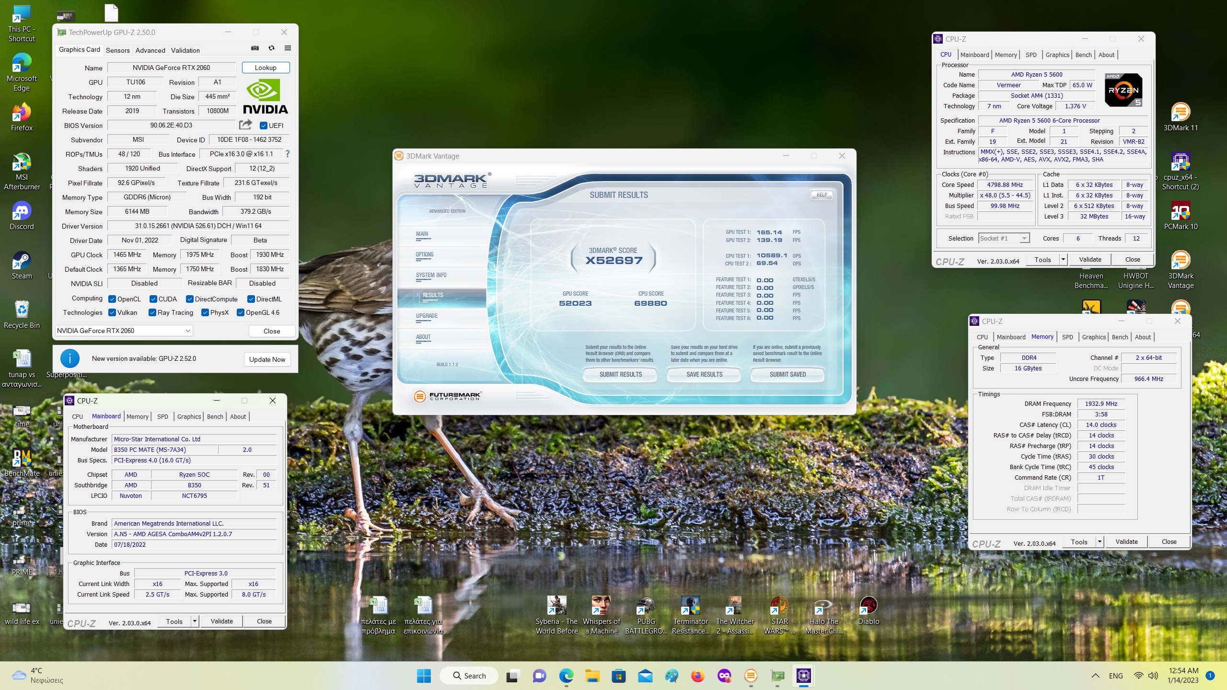Image resolution: width=1227 pixels, height=690 pixels.
Task: Click SAVE RESULTS button in 3DMark Vantage
Action: click(704, 374)
